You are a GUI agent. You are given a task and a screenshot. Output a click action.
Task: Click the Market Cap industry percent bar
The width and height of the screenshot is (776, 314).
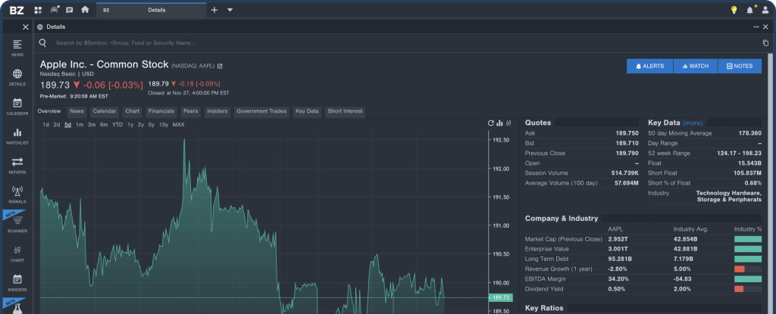tap(748, 239)
